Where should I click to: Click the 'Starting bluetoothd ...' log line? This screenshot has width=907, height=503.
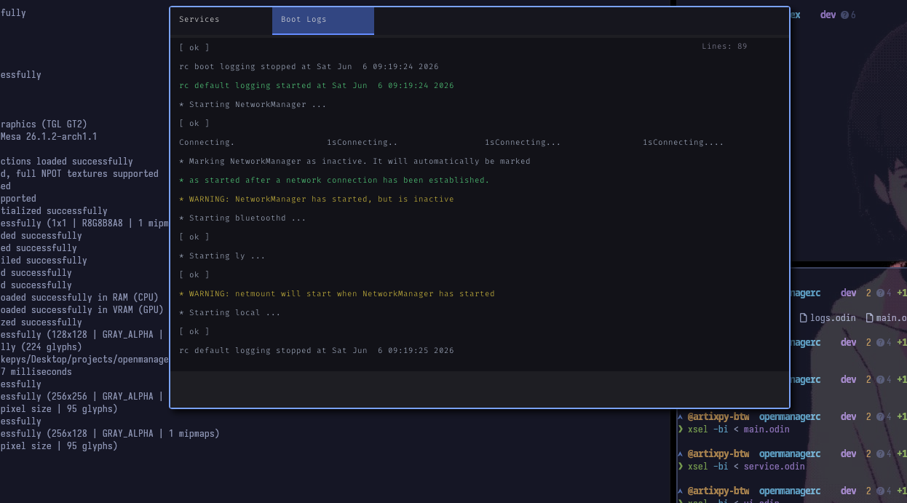[x=242, y=218]
